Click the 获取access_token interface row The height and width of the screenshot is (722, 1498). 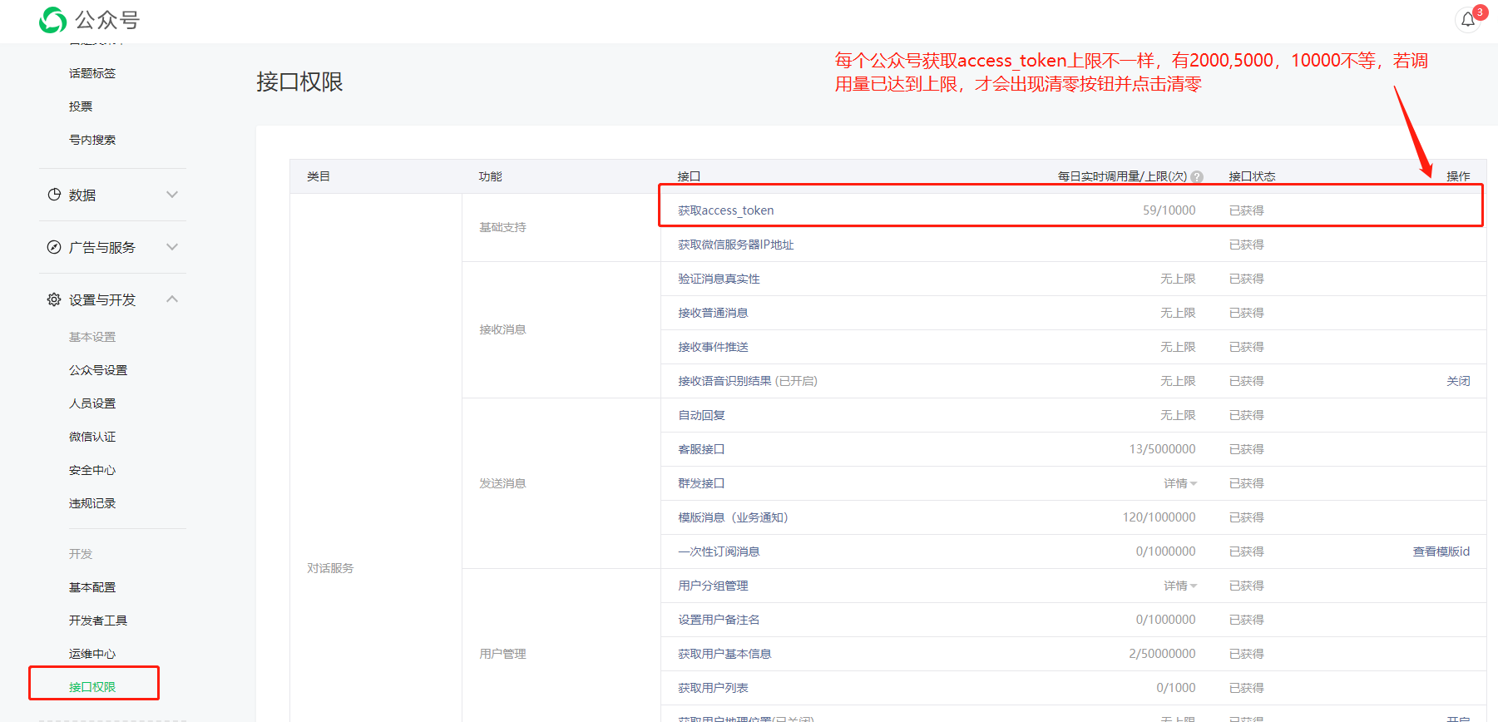(x=725, y=210)
